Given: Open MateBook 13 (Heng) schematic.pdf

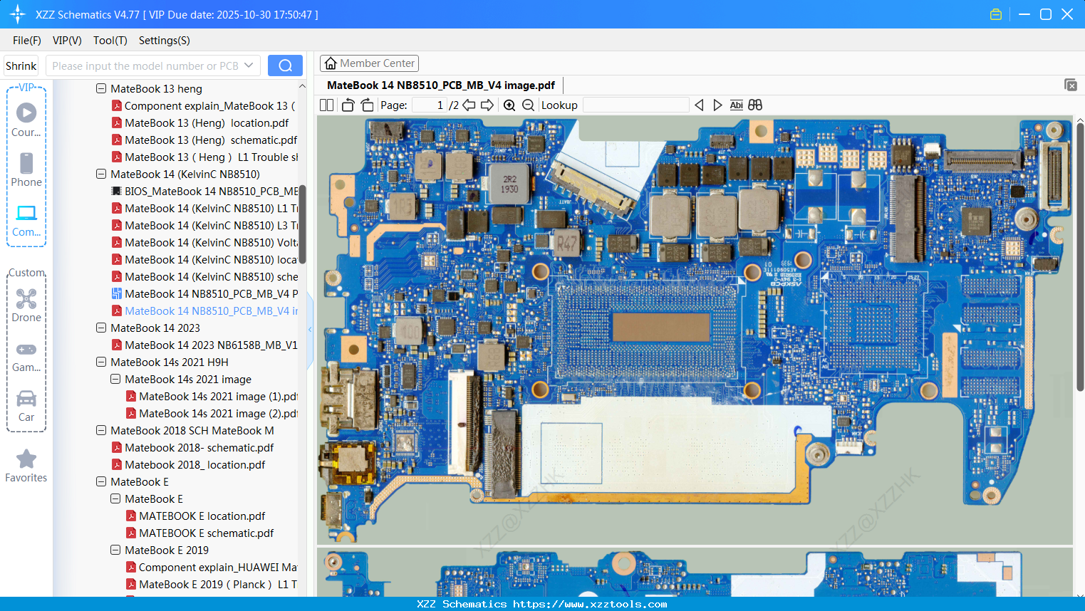Looking at the screenshot, I should click(204, 140).
